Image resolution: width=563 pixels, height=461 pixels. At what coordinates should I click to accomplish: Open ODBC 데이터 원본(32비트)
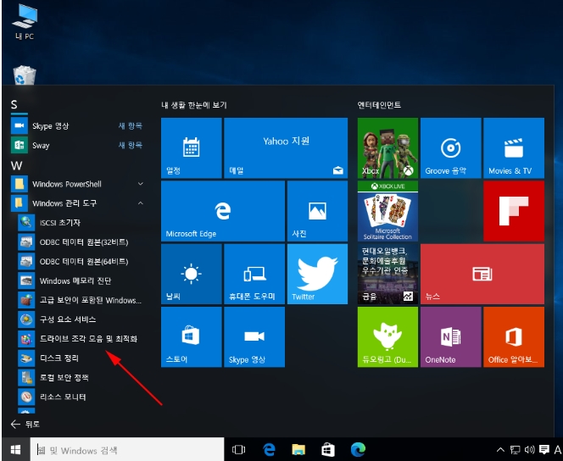pyautogui.click(x=81, y=242)
